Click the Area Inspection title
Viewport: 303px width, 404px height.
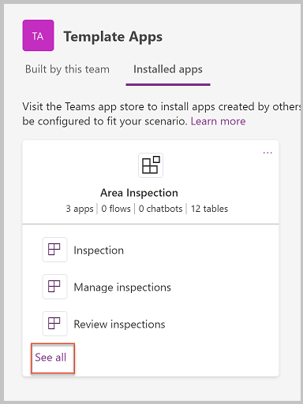click(139, 193)
